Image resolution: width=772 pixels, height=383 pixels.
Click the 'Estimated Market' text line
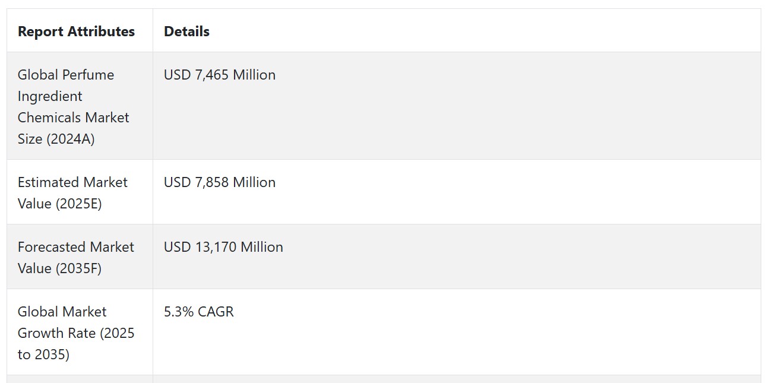click(x=72, y=182)
